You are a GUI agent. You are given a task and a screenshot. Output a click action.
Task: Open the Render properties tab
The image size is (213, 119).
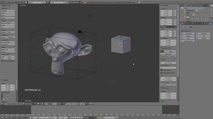pos(185,23)
